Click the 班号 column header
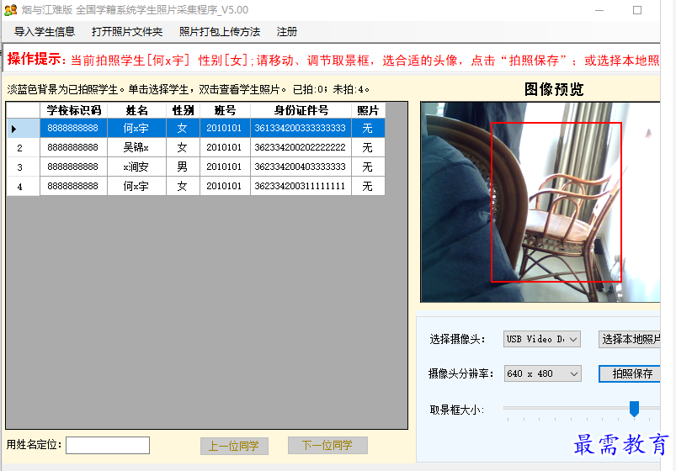The height and width of the screenshot is (471, 676). (225, 110)
